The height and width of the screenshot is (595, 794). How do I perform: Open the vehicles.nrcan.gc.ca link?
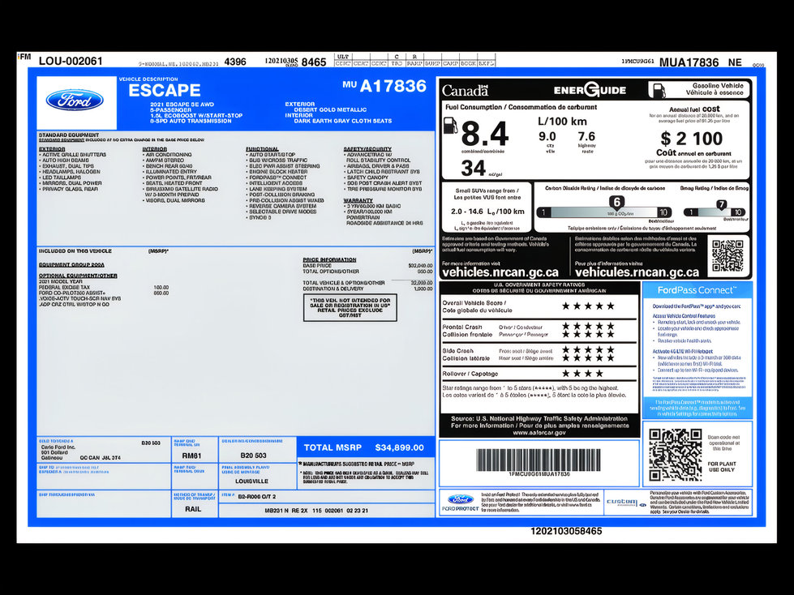pos(500,272)
